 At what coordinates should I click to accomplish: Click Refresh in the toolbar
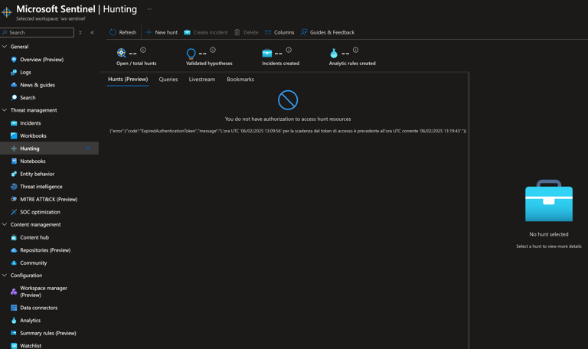click(123, 32)
